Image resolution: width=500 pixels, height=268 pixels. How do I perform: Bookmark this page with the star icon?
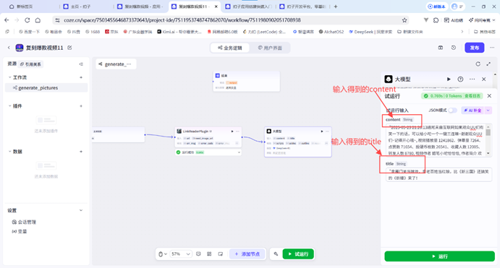[404, 20]
